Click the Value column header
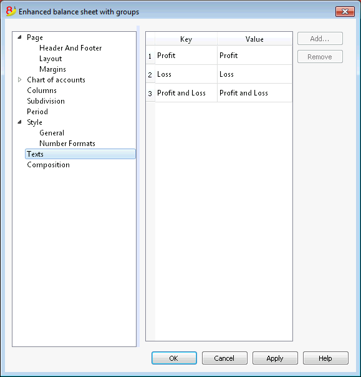The image size is (361, 377). pyautogui.click(x=254, y=39)
